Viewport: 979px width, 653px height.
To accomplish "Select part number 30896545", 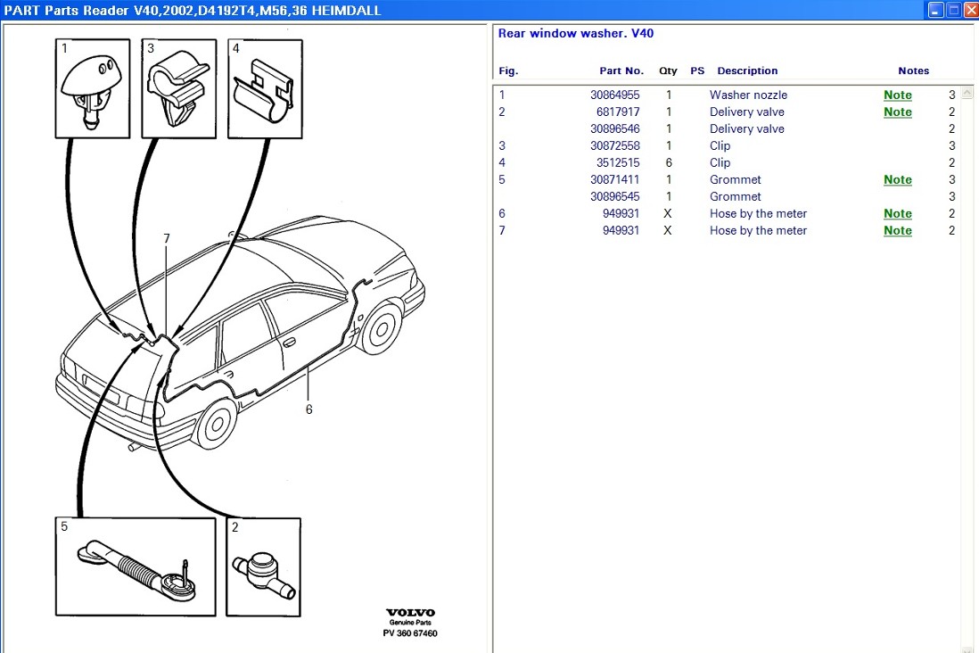I will click(614, 196).
